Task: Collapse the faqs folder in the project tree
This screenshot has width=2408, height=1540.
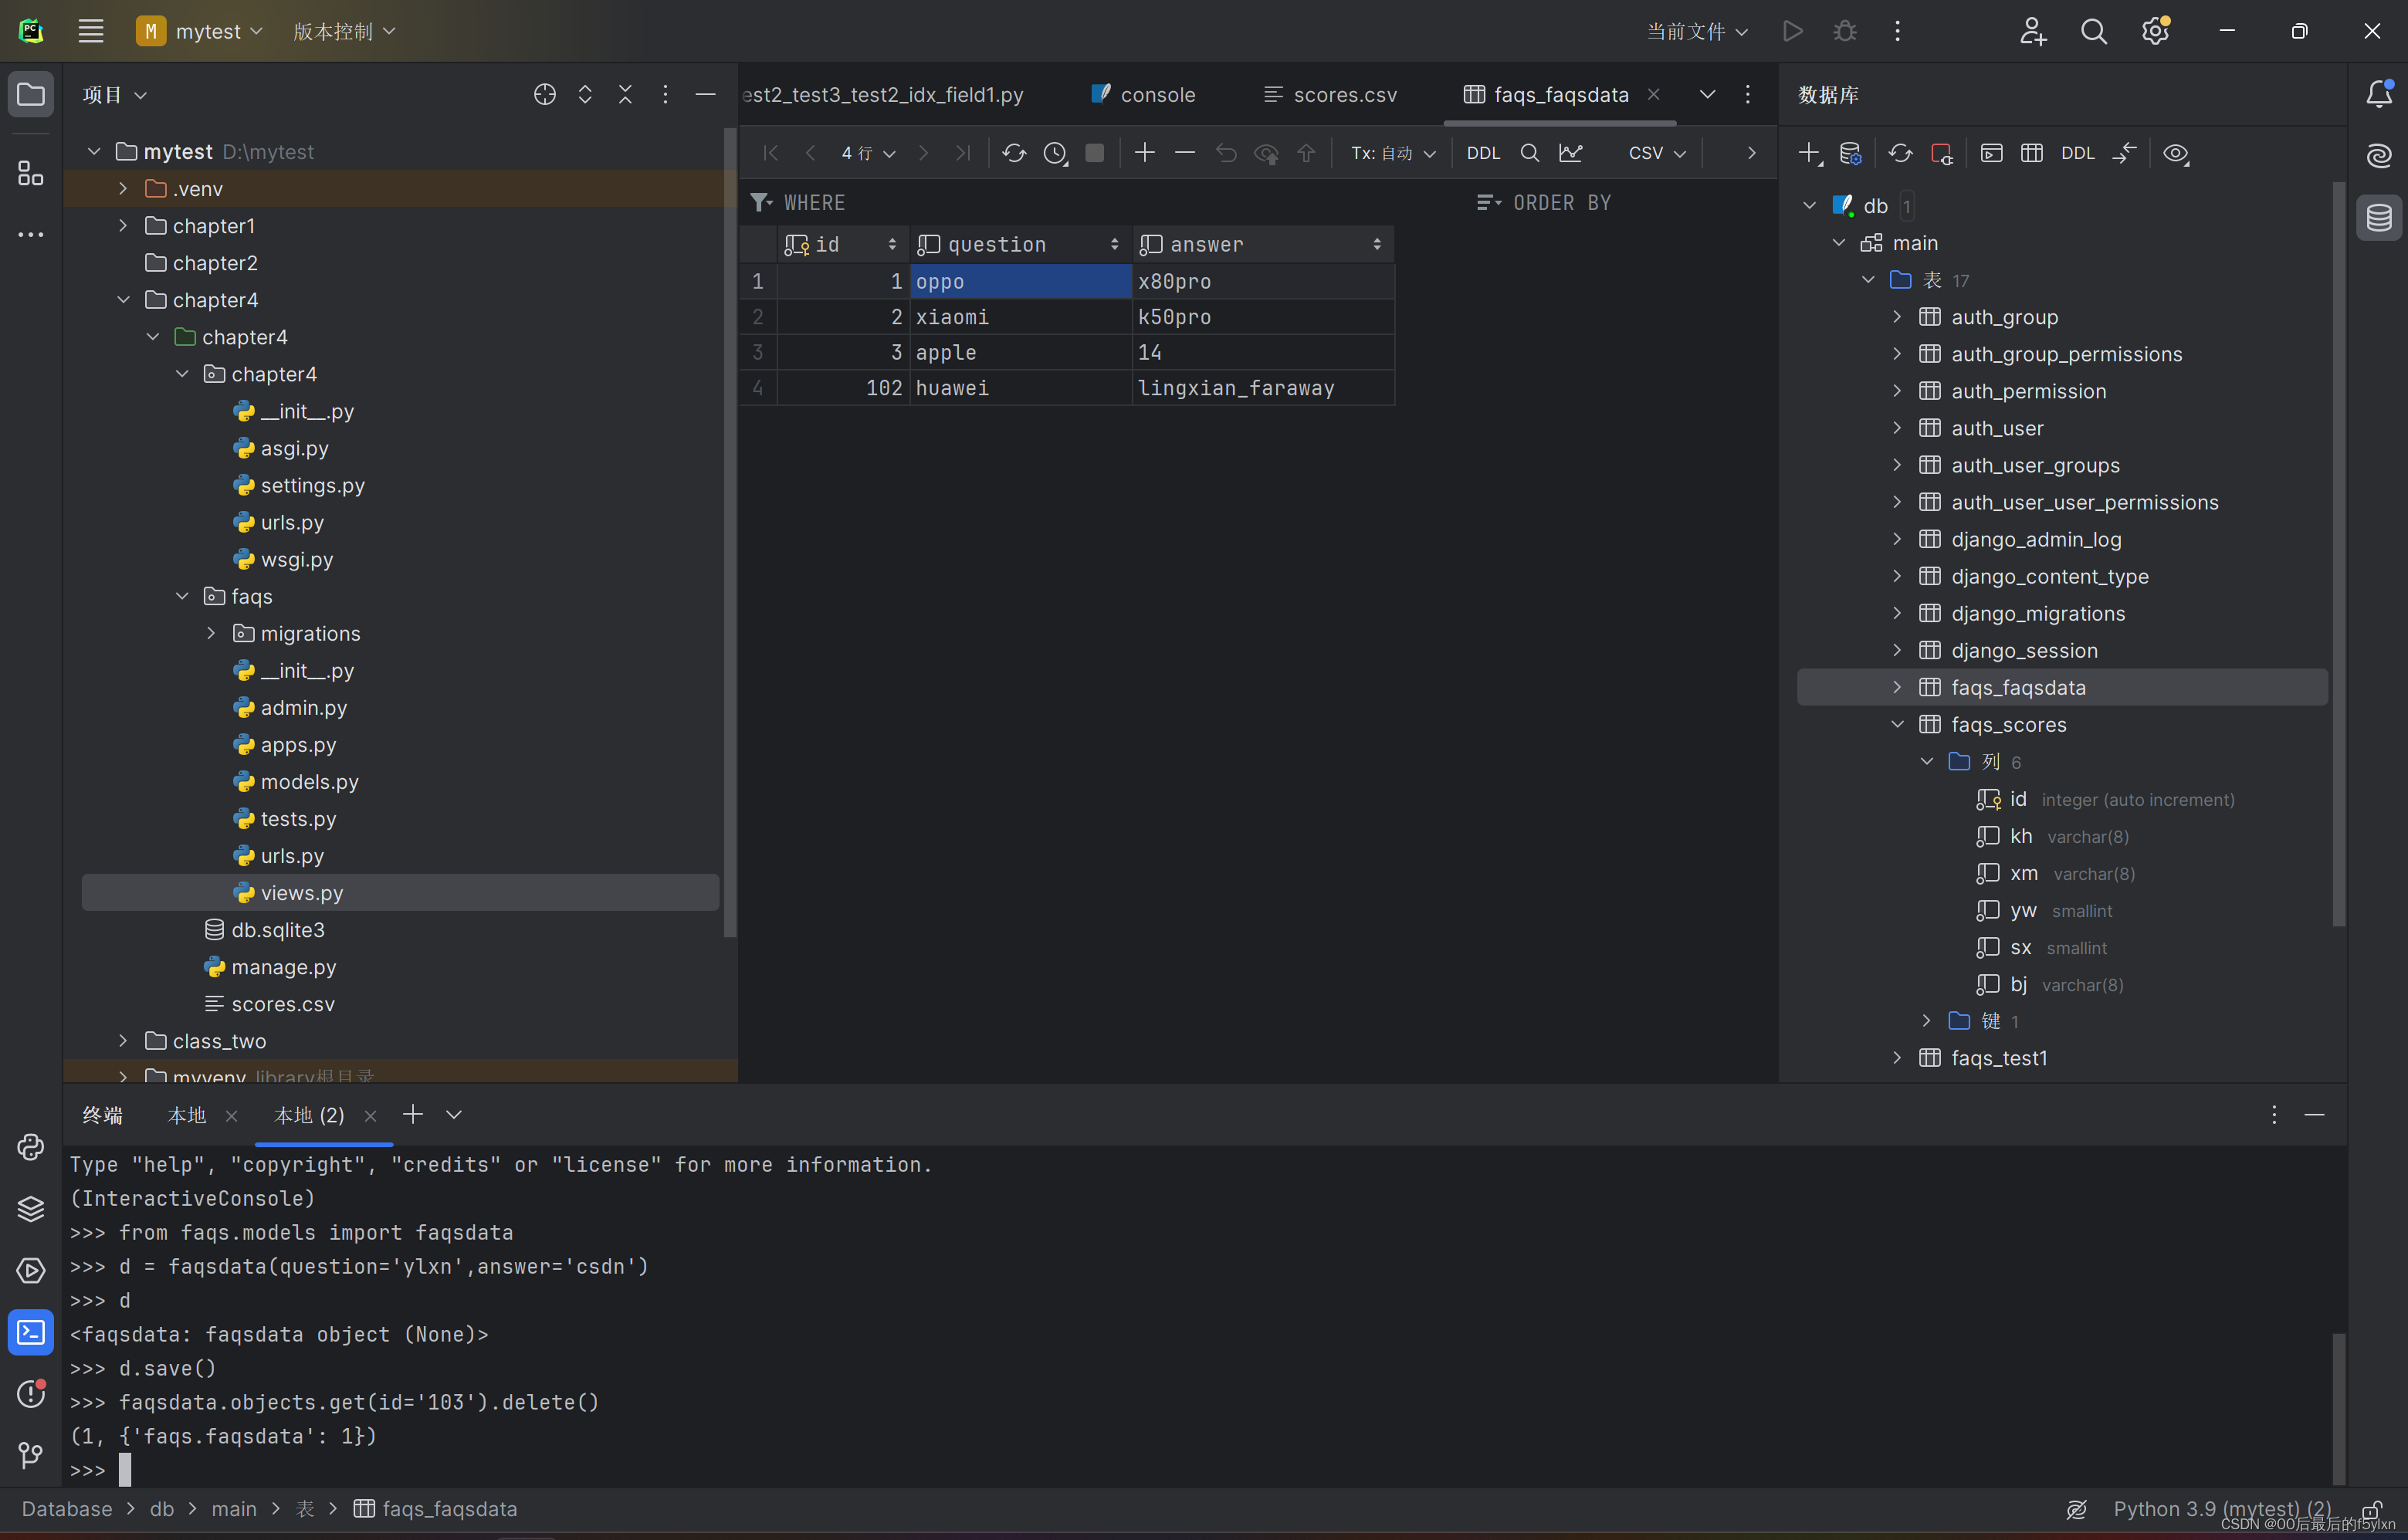Action: pyautogui.click(x=181, y=595)
